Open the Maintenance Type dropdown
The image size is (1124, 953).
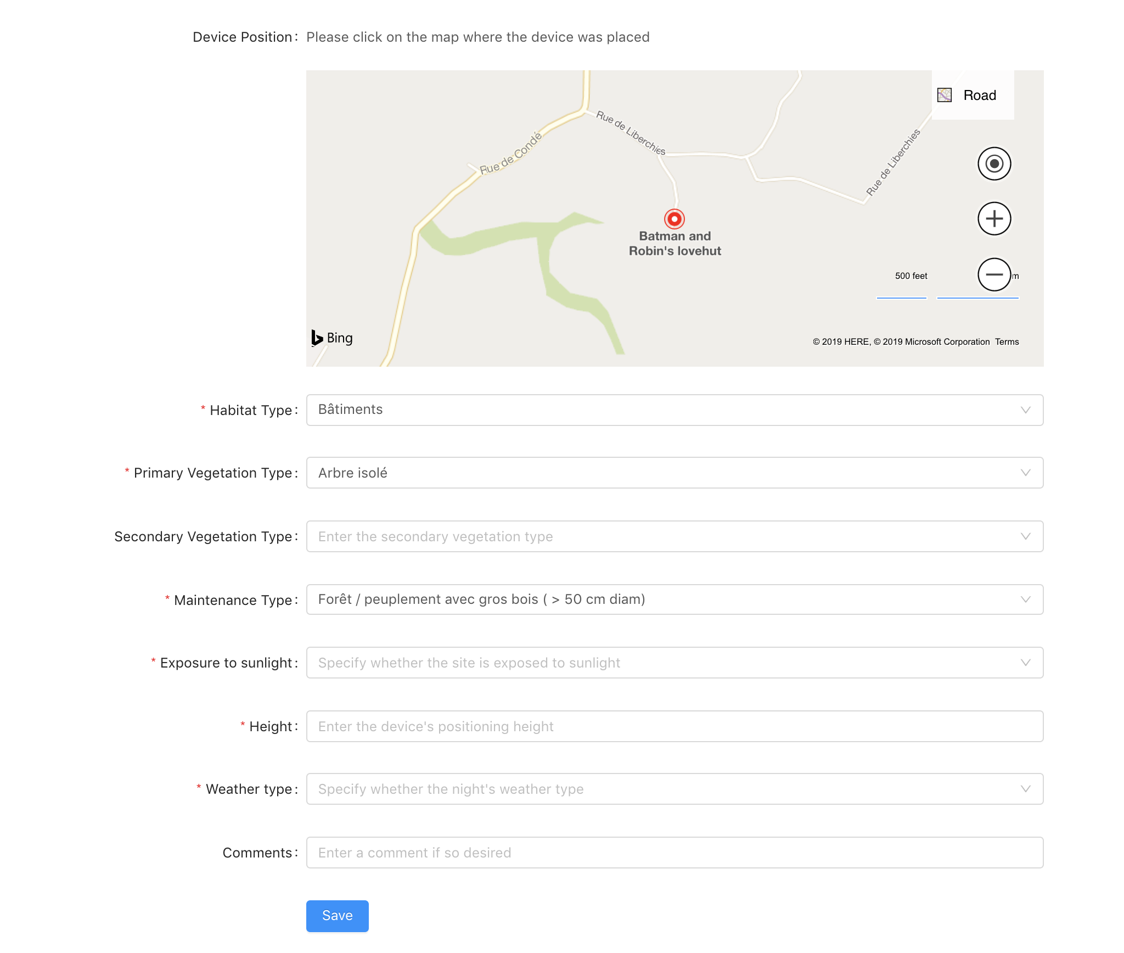coord(675,599)
